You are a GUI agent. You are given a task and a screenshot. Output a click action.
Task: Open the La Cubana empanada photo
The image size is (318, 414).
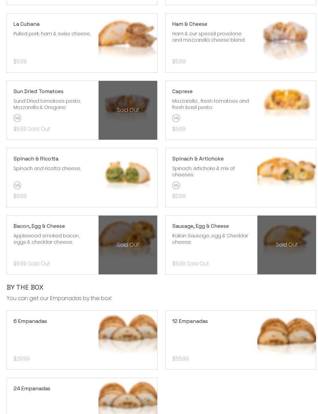point(128,40)
